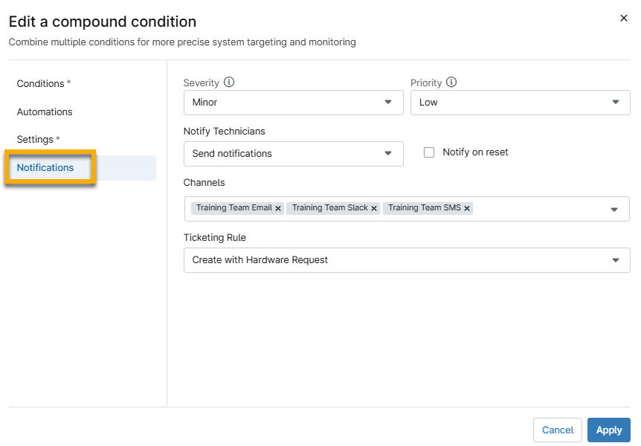Click the Cancel button

click(x=557, y=430)
